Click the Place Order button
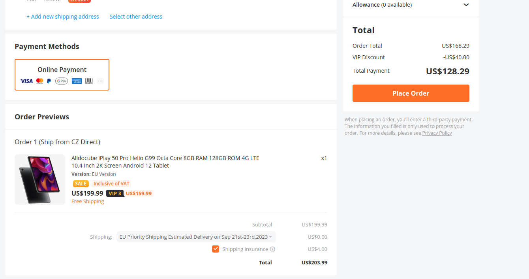Screen dimensions: 529x279 pos(411,93)
